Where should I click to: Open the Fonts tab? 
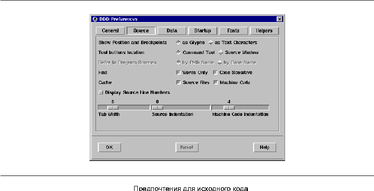point(233,31)
